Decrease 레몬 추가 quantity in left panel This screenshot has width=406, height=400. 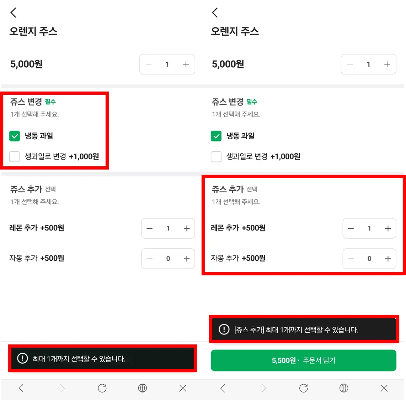coord(150,228)
